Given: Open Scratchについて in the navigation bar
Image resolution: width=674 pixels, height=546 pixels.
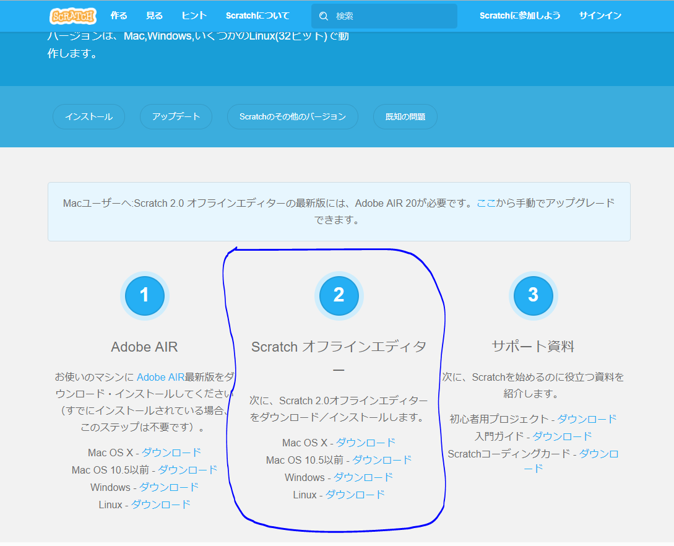Looking at the screenshot, I should coord(257,16).
